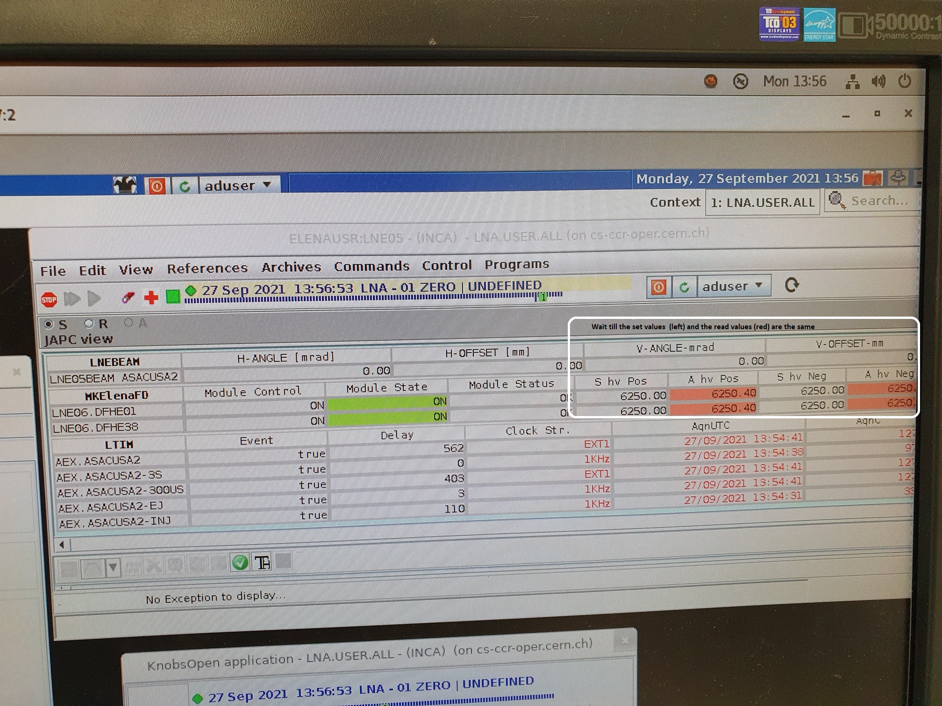942x706 pixels.
Task: Select the S radio button
Action: 49,324
